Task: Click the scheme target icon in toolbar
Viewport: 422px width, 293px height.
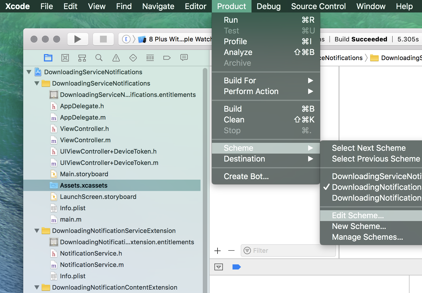Action: tap(126, 39)
